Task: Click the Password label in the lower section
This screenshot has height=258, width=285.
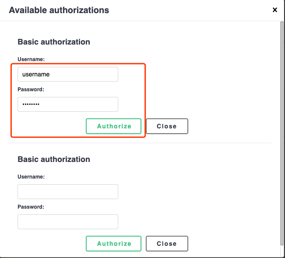Action: click(x=31, y=207)
